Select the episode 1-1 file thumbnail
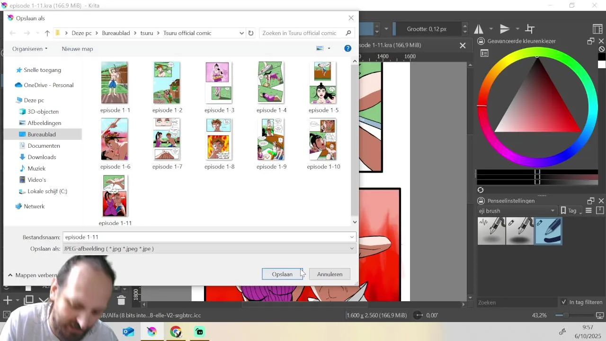The image size is (606, 341). pos(115,83)
